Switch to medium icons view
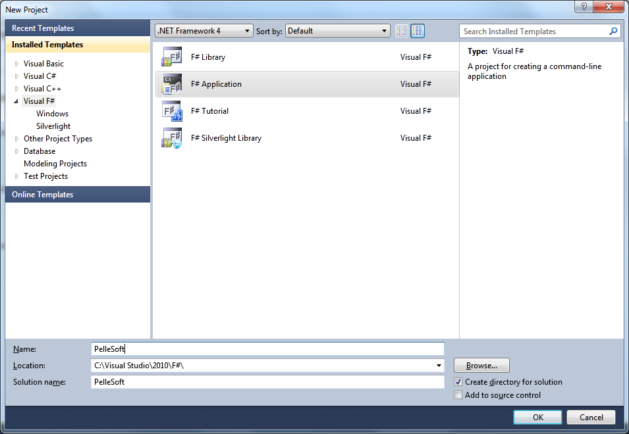The height and width of the screenshot is (434, 629). point(418,31)
